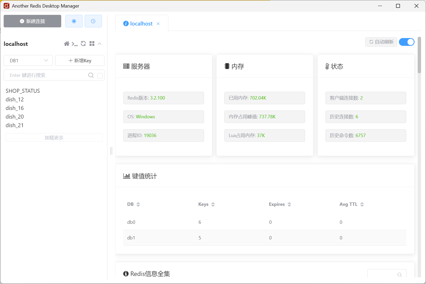Click the home icon for localhost connection
The height and width of the screenshot is (284, 426).
click(x=67, y=44)
